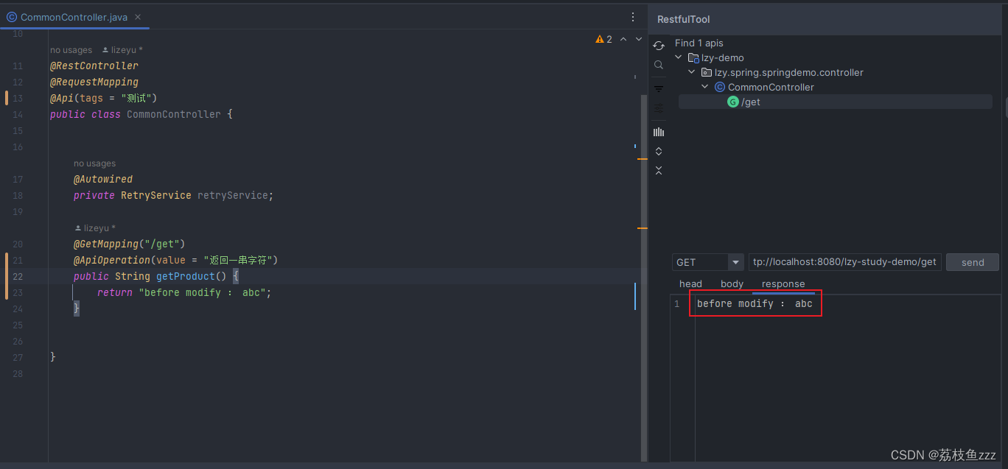Screen dimensions: 1008x469
Task: Select the CommonController.java editor tab
Action: pyautogui.click(x=75, y=17)
